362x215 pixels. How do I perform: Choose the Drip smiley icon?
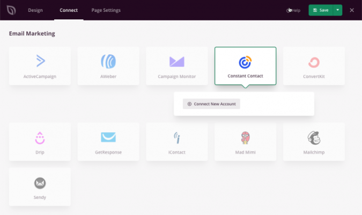click(x=40, y=138)
